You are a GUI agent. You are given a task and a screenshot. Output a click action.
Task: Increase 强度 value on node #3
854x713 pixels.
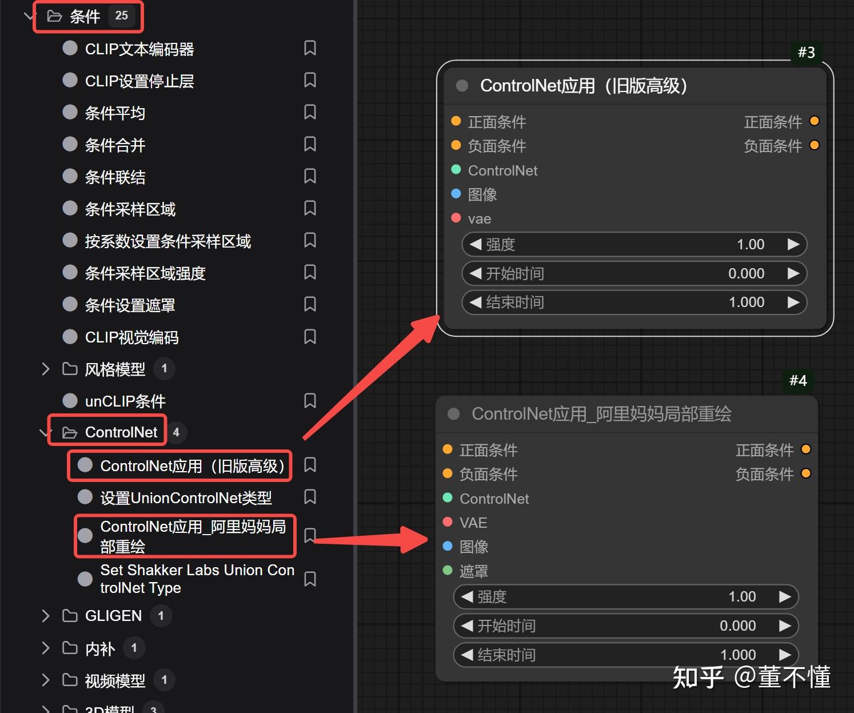click(x=793, y=244)
